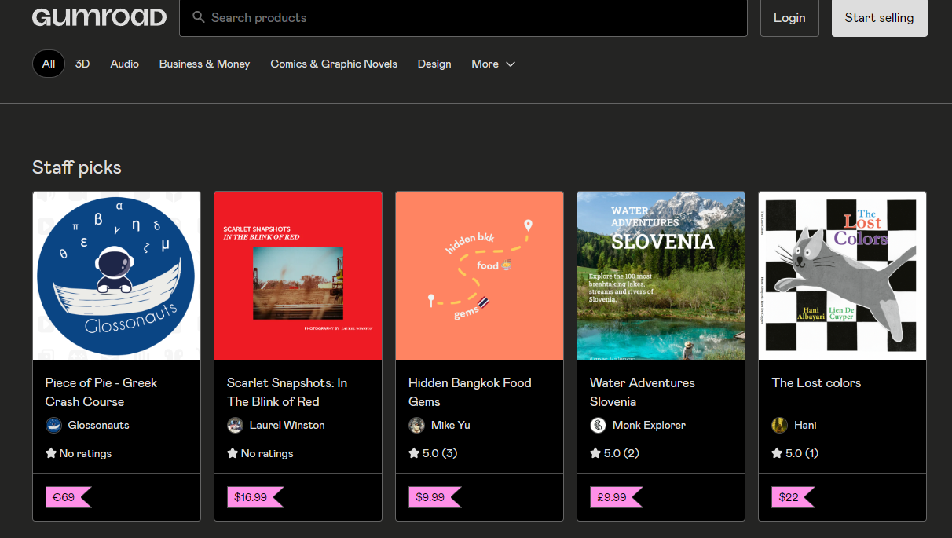The width and height of the screenshot is (952, 538).
Task: Open the Laurel Winston seller link
Action: click(x=287, y=425)
